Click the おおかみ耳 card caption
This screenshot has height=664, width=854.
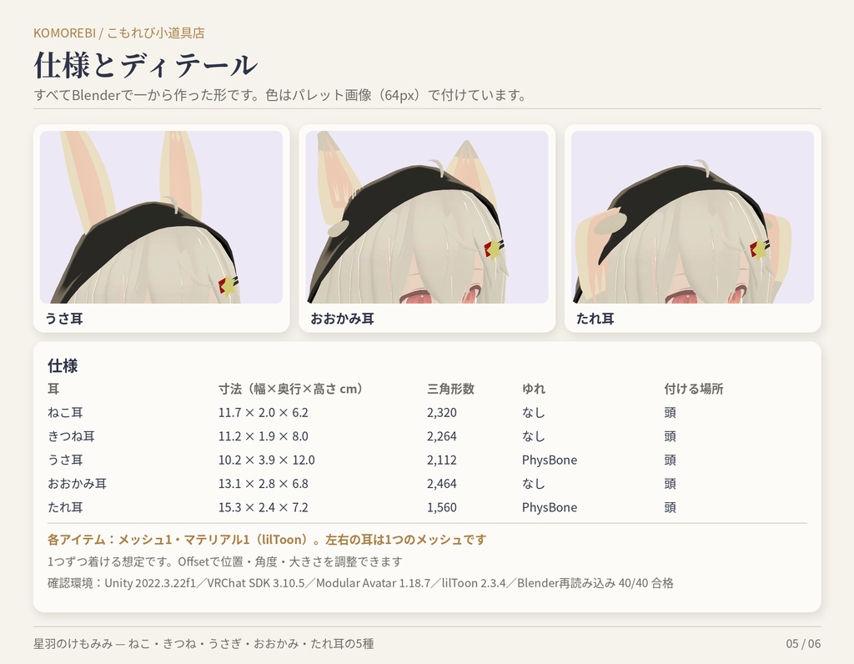342,319
